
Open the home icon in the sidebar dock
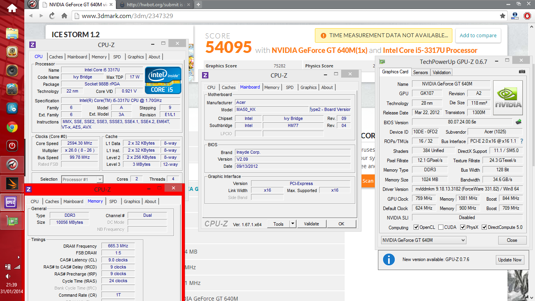click(12, 7)
